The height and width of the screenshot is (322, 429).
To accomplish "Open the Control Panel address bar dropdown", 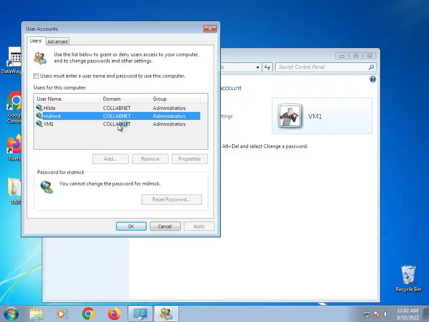I will click(258, 67).
